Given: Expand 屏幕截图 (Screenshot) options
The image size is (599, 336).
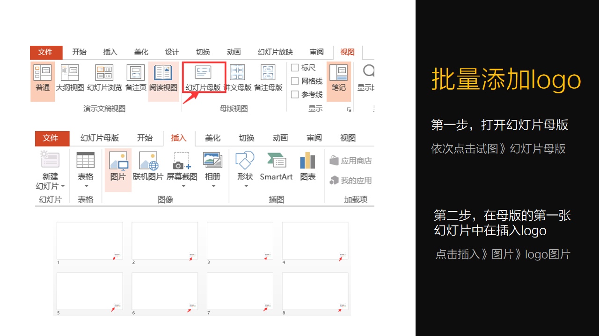Looking at the screenshot, I should click(183, 185).
